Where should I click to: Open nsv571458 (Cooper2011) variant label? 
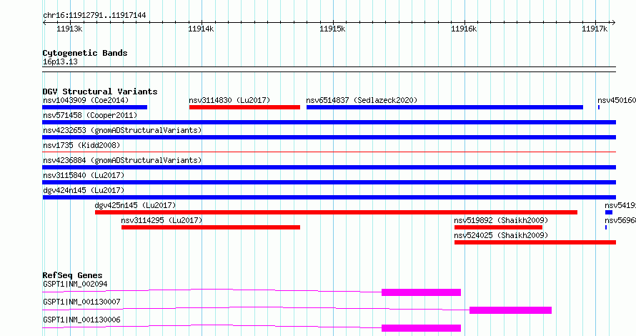point(90,115)
